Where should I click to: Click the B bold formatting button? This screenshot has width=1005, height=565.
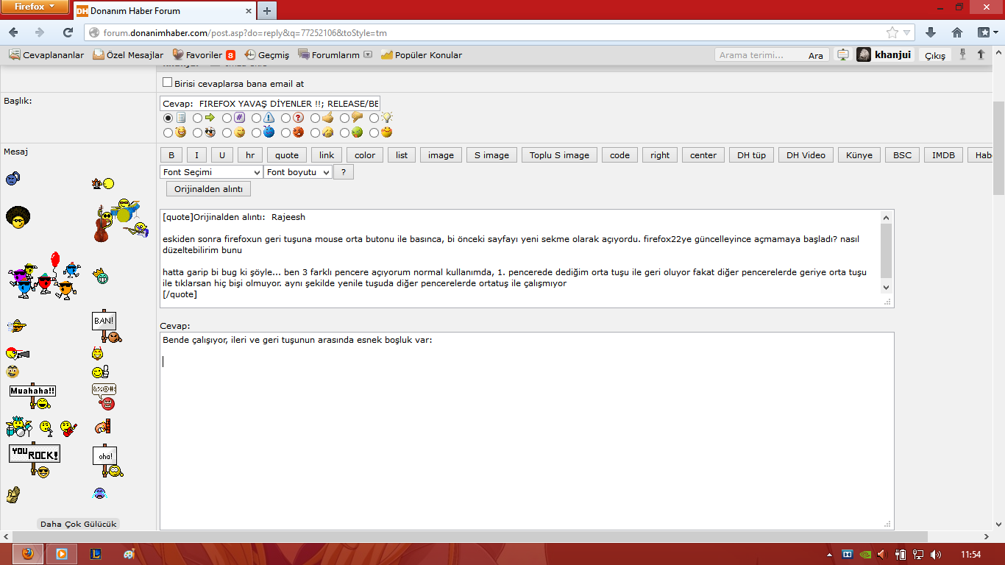tap(171, 155)
